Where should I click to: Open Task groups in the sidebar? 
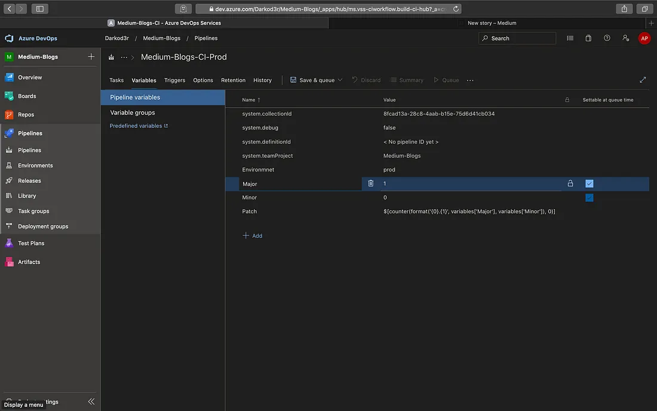tap(33, 211)
